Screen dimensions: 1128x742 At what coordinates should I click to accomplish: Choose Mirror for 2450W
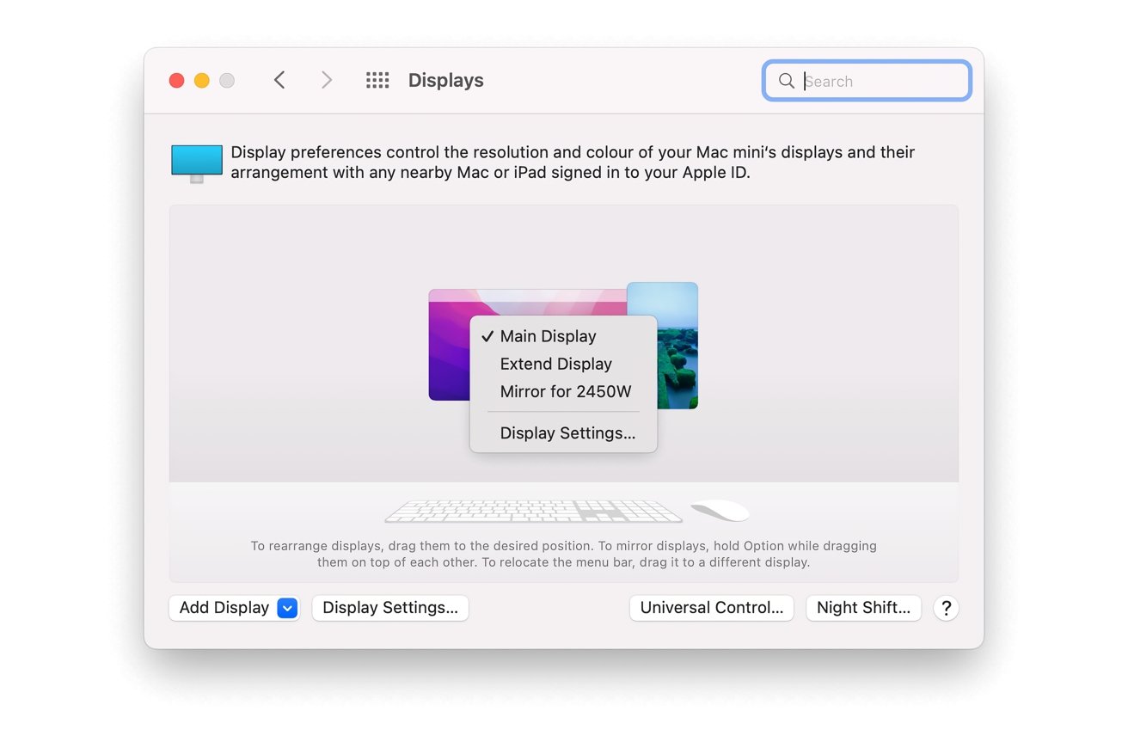click(564, 391)
